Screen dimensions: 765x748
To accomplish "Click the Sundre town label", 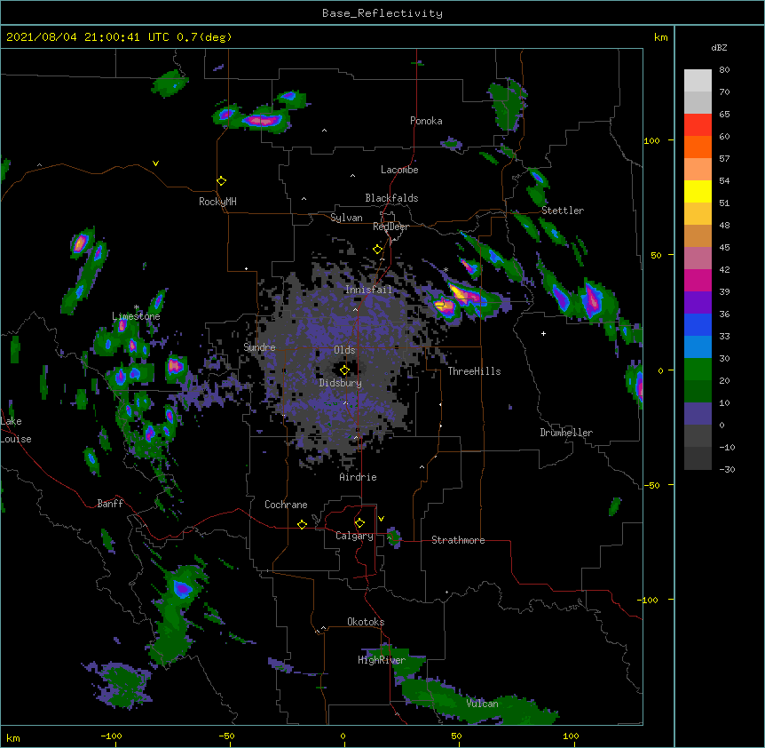I will (x=259, y=347).
